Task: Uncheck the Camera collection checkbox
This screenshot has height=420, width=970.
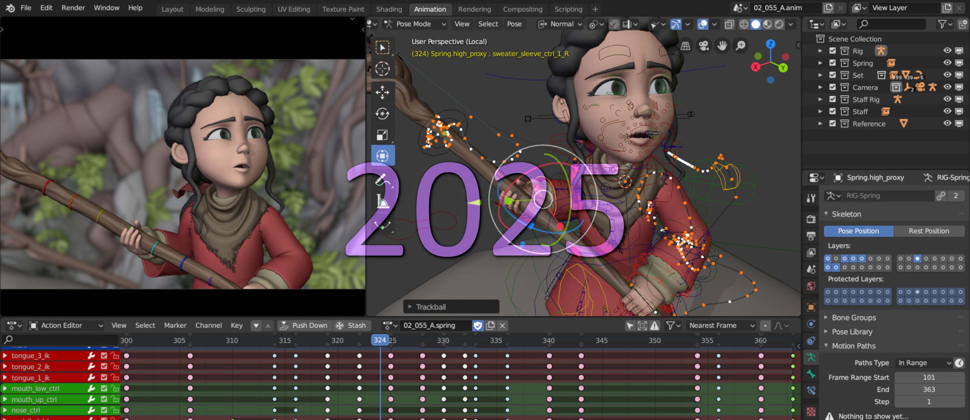Action: [833, 87]
